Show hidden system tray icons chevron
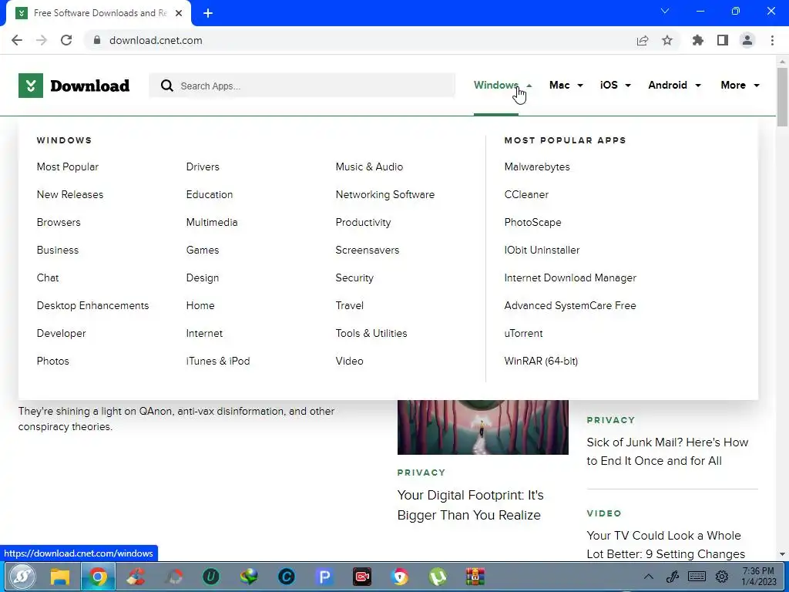The height and width of the screenshot is (592, 789). pos(649,577)
